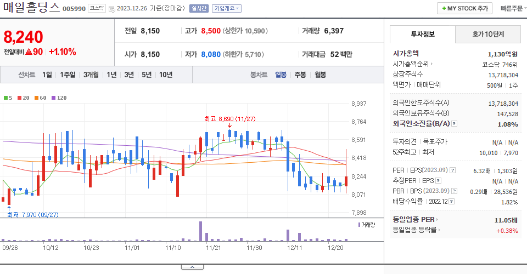527x274 pixels.
Task: Open the 동일업종 PER link
Action: 416,220
